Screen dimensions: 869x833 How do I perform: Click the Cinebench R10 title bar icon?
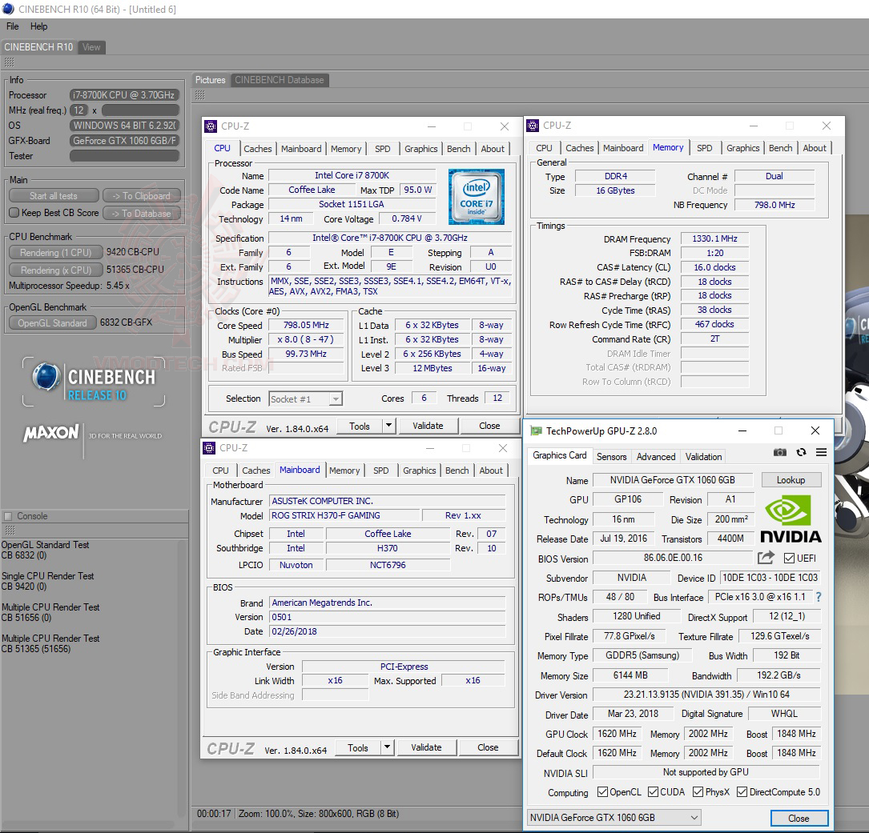[x=8, y=9]
